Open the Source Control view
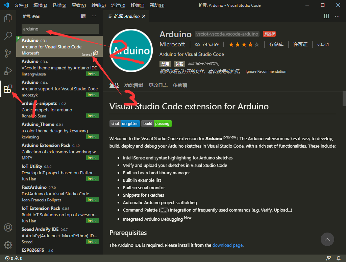 (x=8, y=52)
